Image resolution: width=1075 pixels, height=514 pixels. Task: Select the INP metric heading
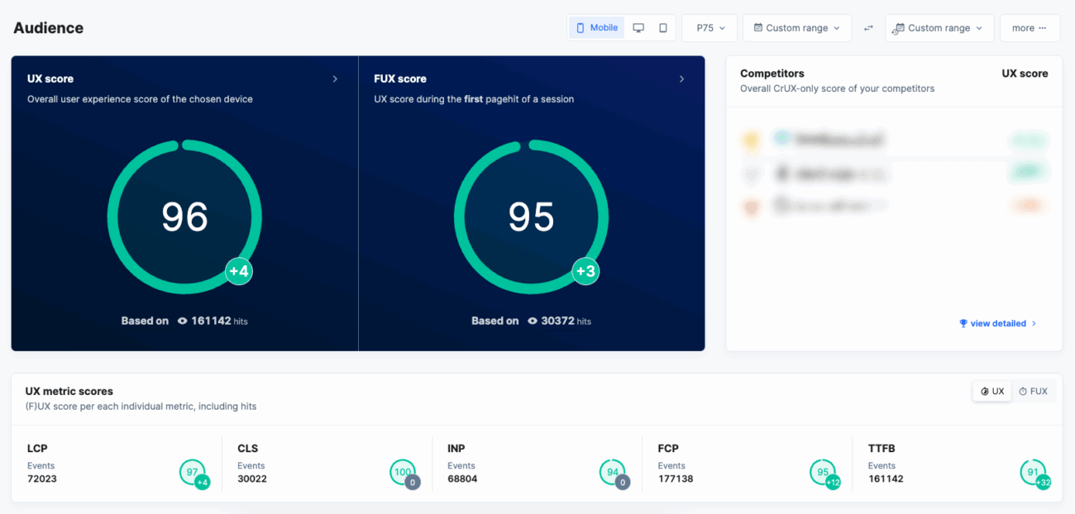456,449
